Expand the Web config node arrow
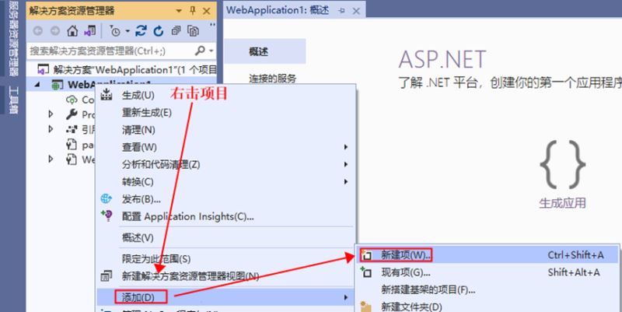 (x=51, y=160)
